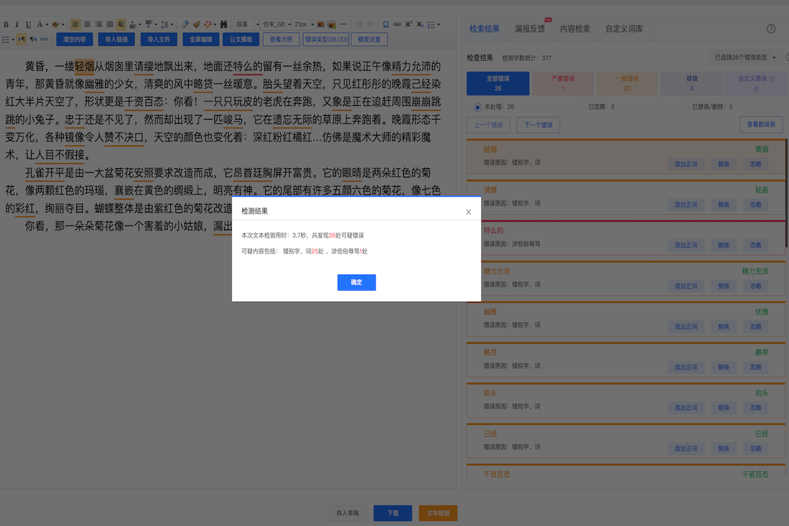Insert an image using the picture icon
The image size is (789, 526).
pyautogui.click(x=322, y=24)
